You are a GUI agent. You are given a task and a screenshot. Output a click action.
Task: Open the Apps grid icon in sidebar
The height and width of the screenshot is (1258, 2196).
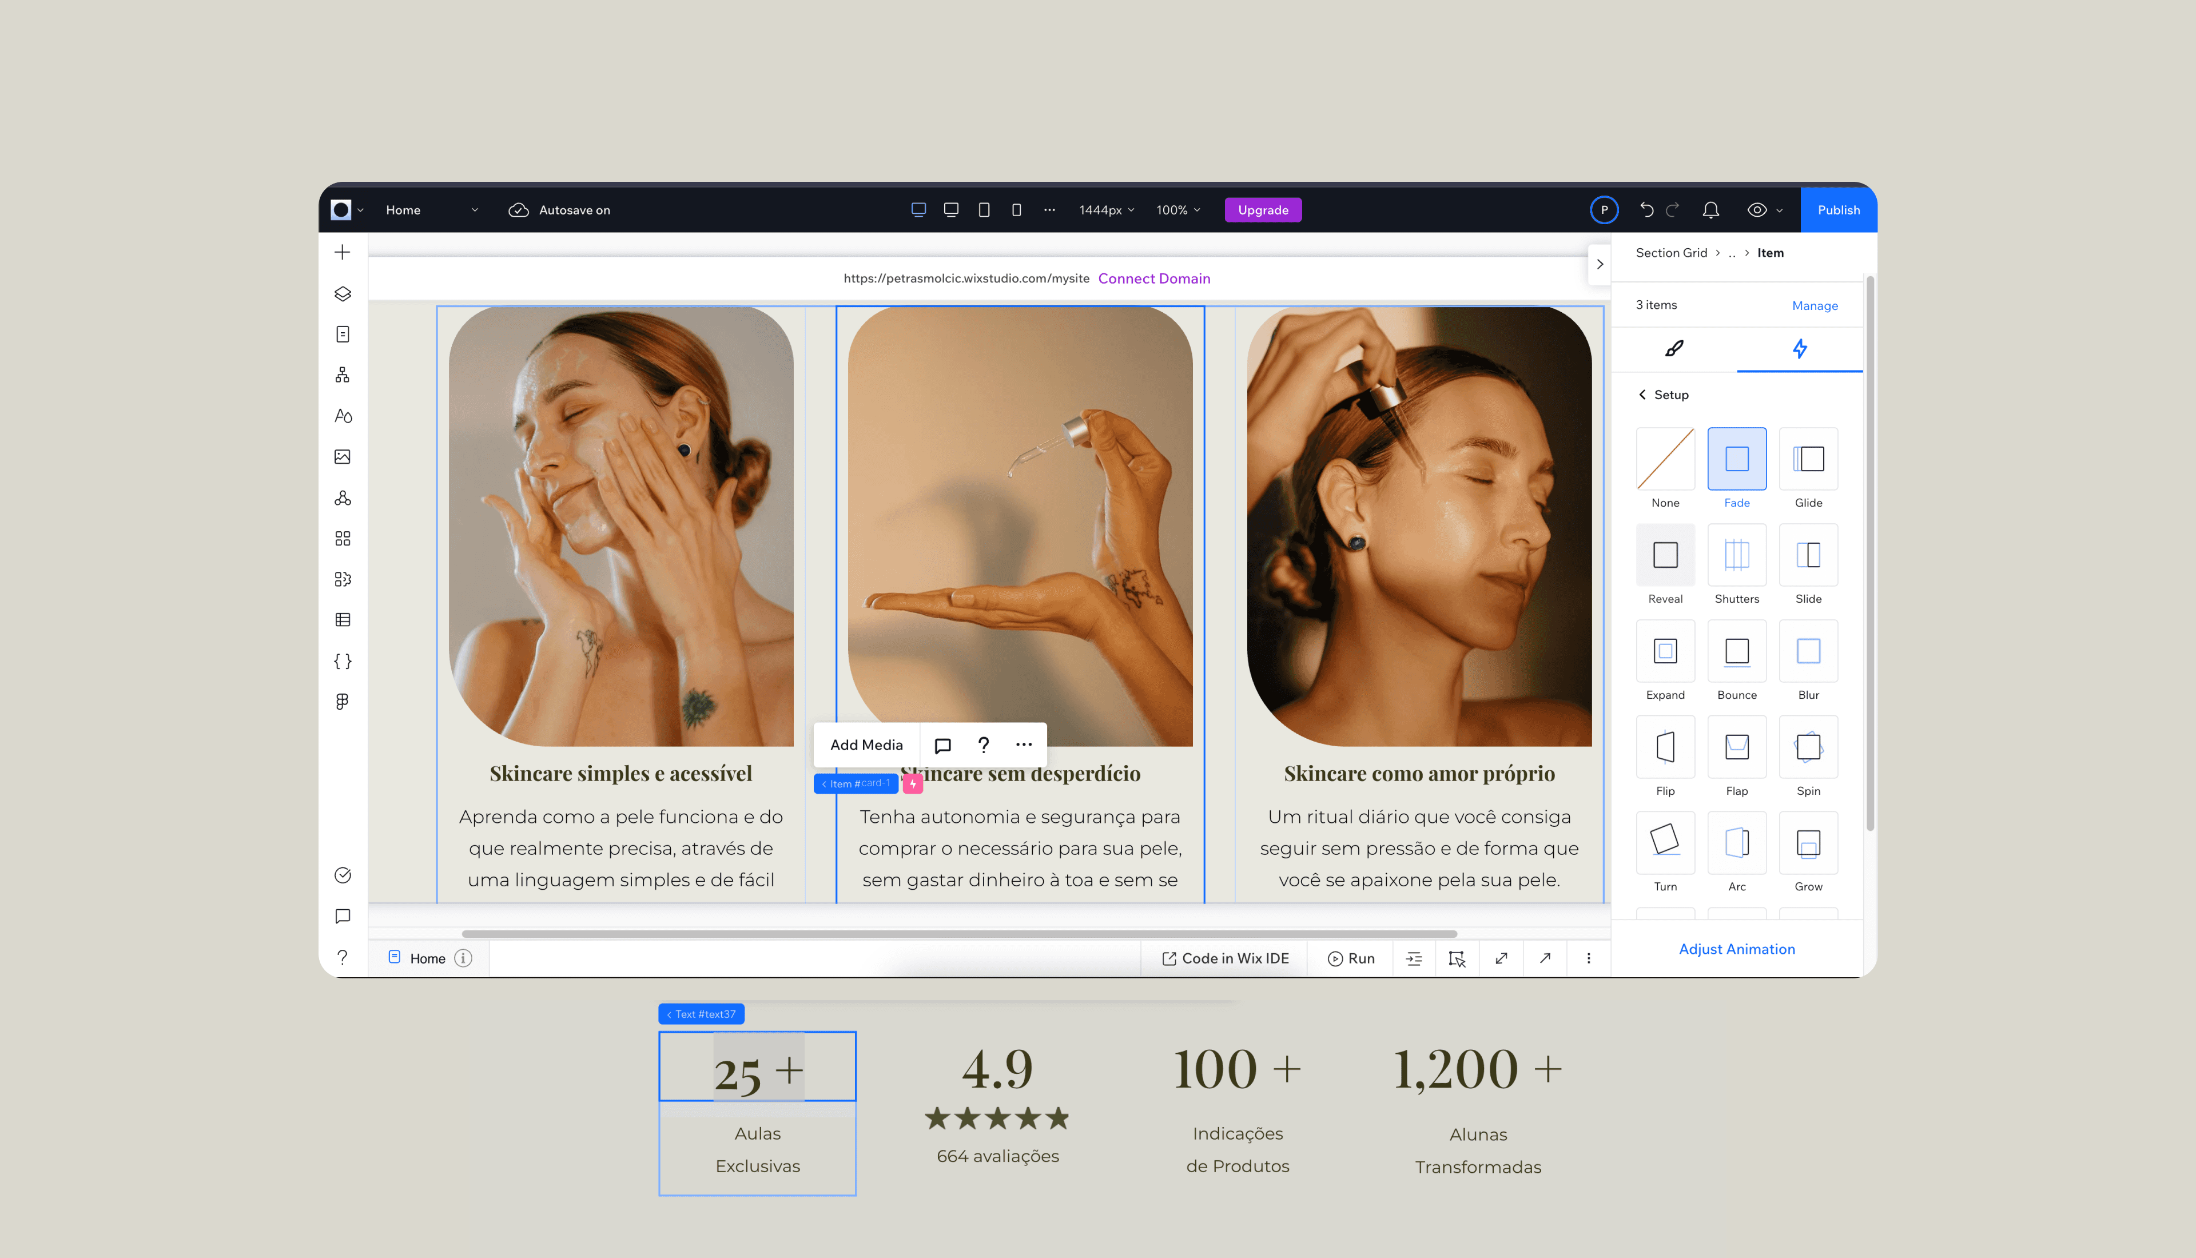[342, 538]
